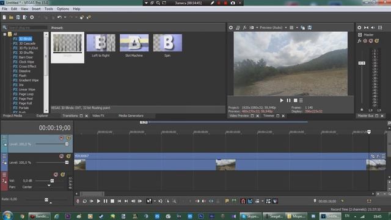This screenshot has height=220, width=391.
Task: Open second video track hamburger menu
Action: pos(4,156)
